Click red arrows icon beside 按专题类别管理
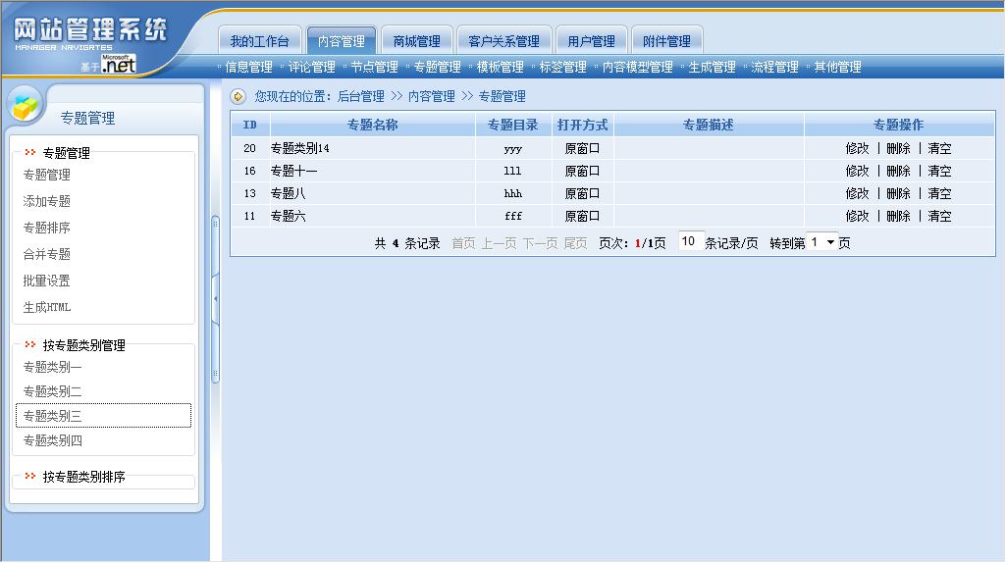1006x563 pixels. pyautogui.click(x=30, y=345)
